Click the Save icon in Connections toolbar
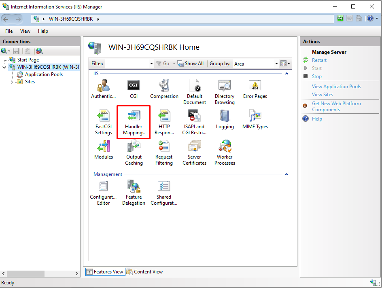 (16, 51)
